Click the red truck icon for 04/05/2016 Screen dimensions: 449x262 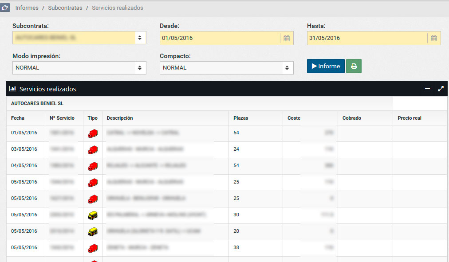(93, 166)
